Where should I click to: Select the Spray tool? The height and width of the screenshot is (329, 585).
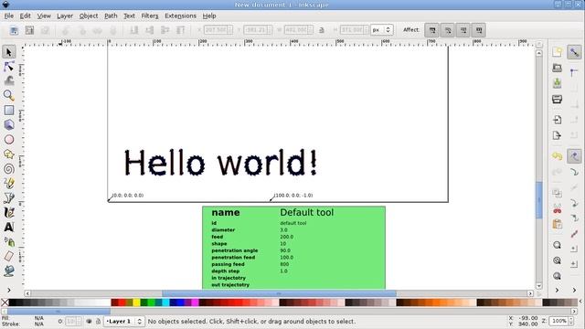coord(9,241)
